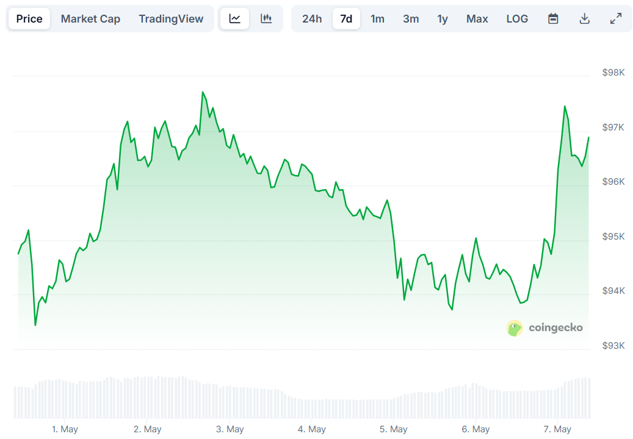633x439 pixels.
Task: Enable the 24h timeframe
Action: [312, 18]
